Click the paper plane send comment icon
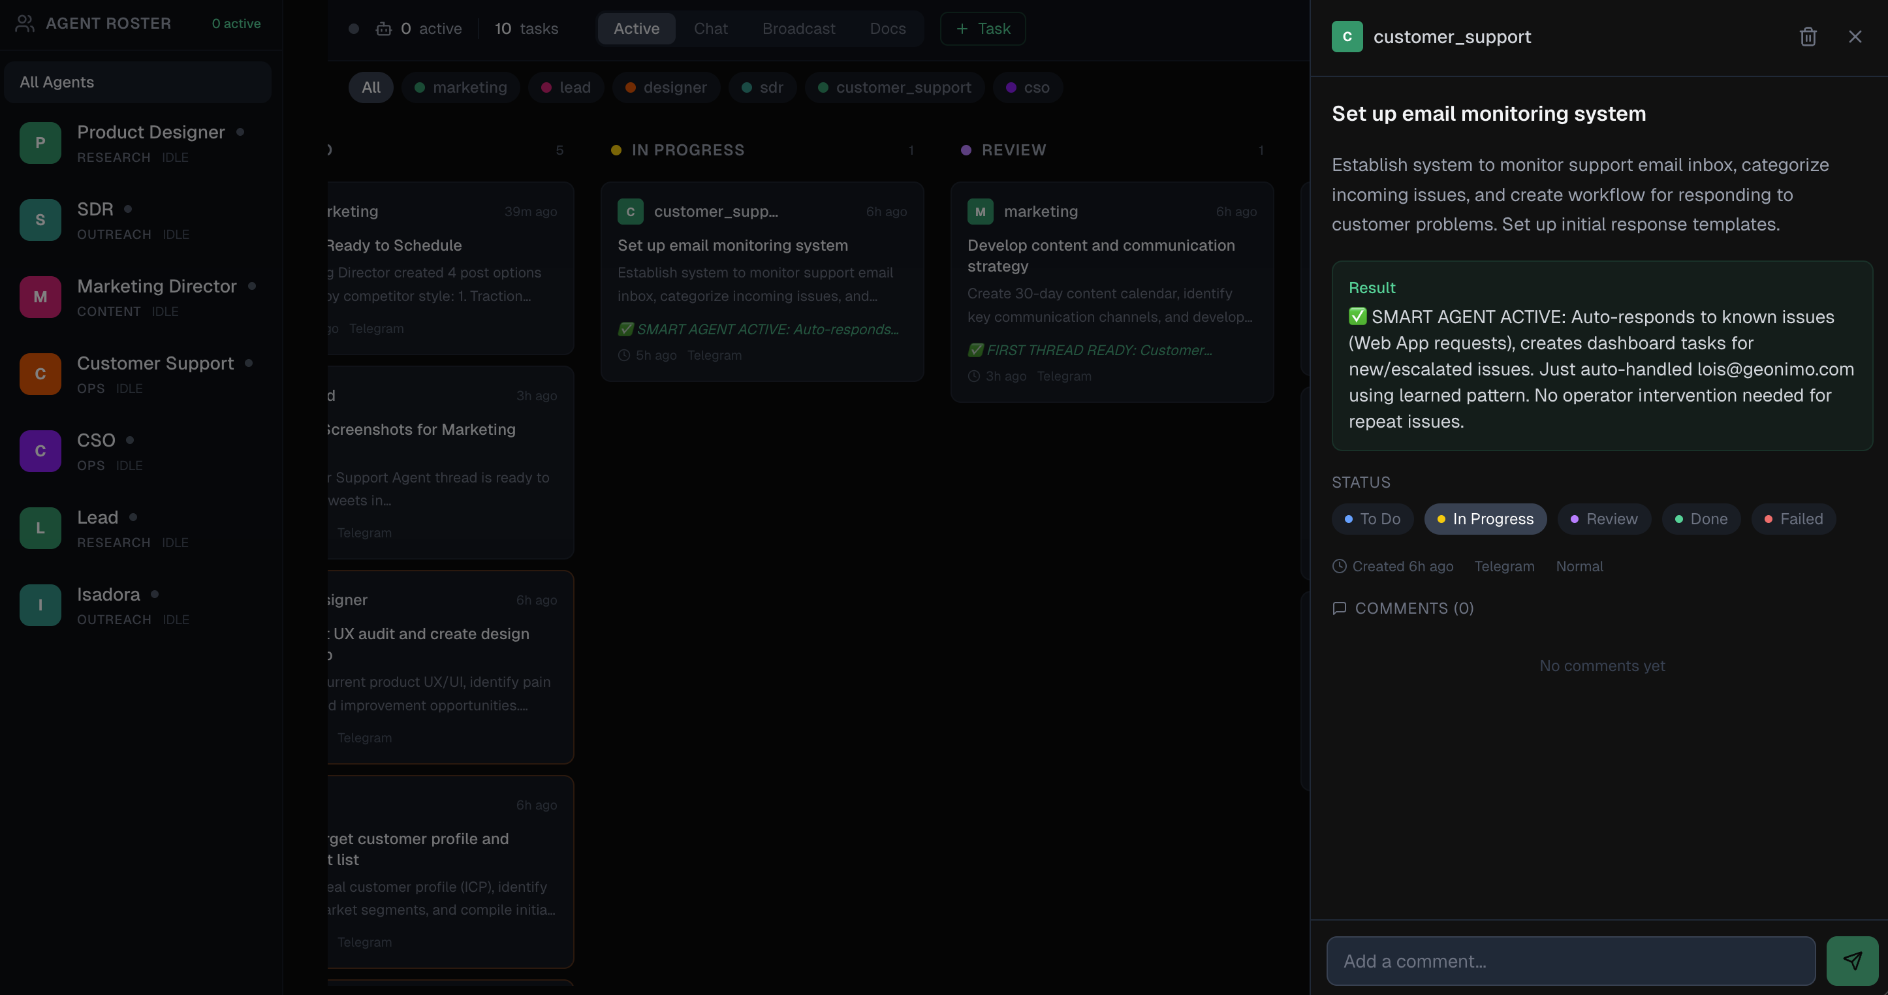This screenshot has height=995, width=1888. [1854, 960]
